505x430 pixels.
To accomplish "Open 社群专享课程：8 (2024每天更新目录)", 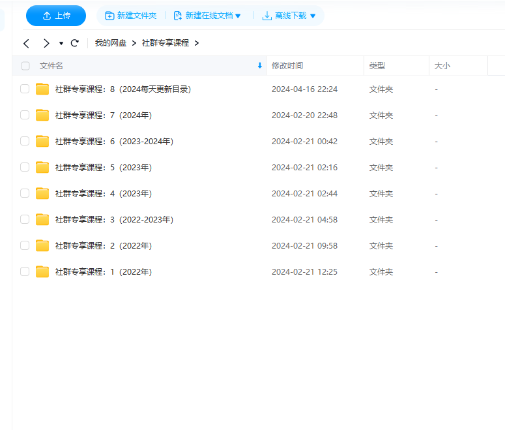I will [123, 89].
